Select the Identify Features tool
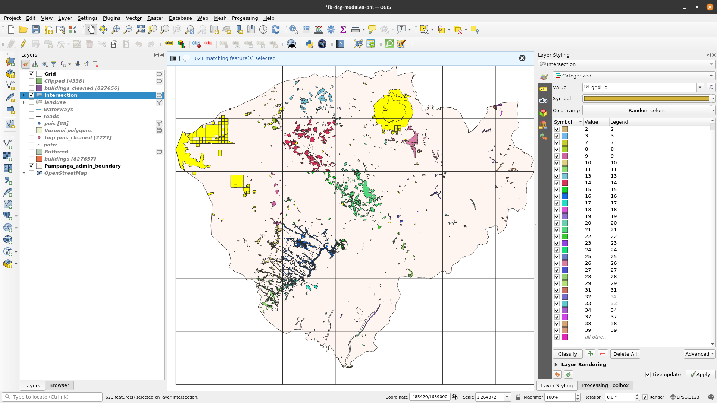The height and width of the screenshot is (403, 717). [x=294, y=30]
